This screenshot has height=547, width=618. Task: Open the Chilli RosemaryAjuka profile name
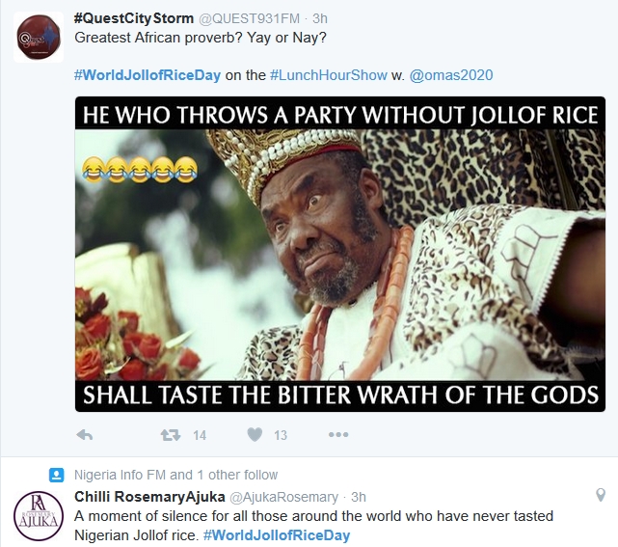148,496
